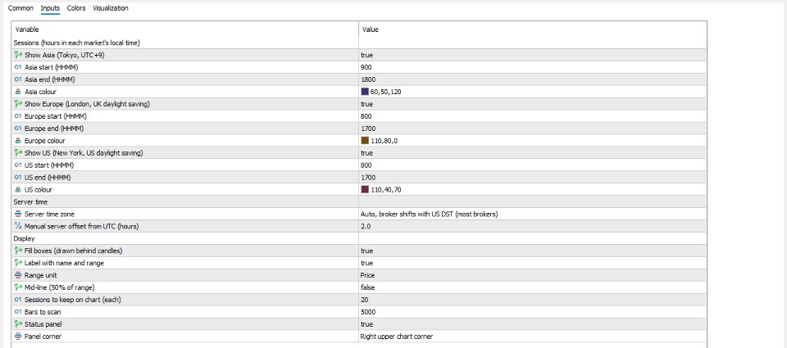The width and height of the screenshot is (787, 348).
Task: Click the Fill boxes boolean icon
Action: [19, 251]
